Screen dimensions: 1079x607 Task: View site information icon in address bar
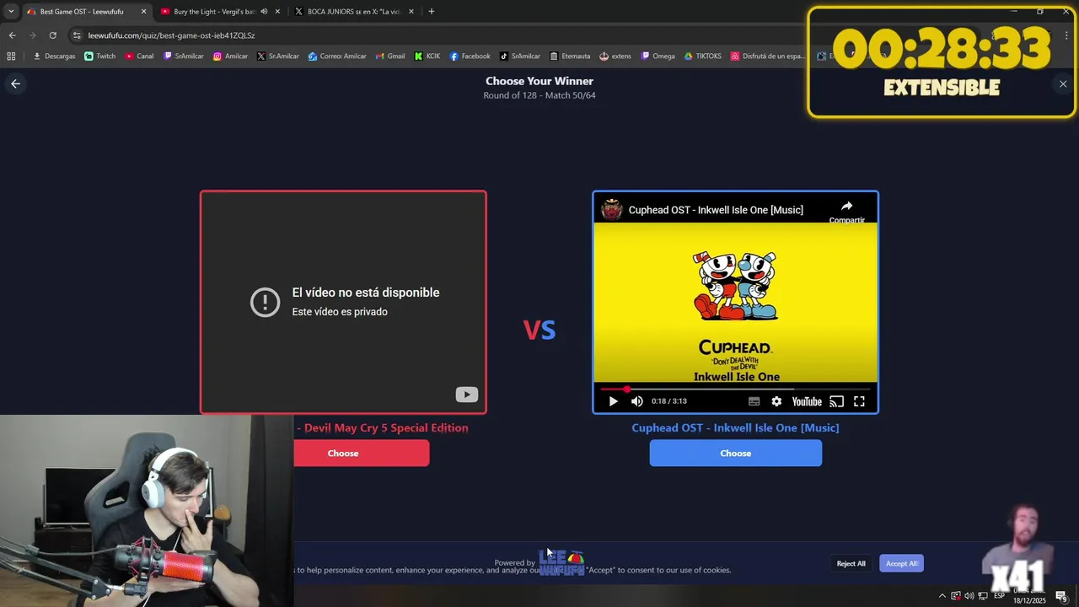(x=77, y=35)
